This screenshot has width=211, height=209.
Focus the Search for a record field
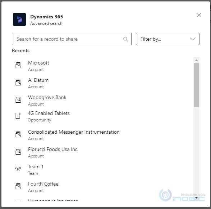tap(72, 39)
